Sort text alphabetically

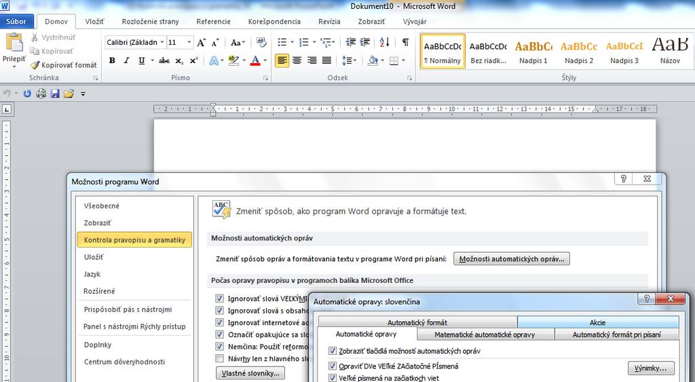(384, 42)
